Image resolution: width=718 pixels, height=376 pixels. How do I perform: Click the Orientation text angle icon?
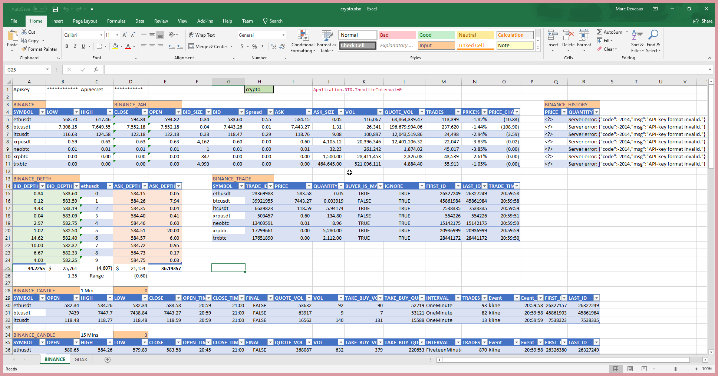pyautogui.click(x=172, y=35)
